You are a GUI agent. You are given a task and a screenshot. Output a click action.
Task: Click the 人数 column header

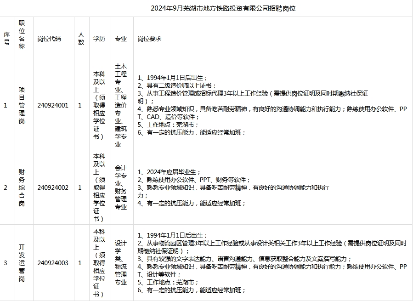point(81,39)
